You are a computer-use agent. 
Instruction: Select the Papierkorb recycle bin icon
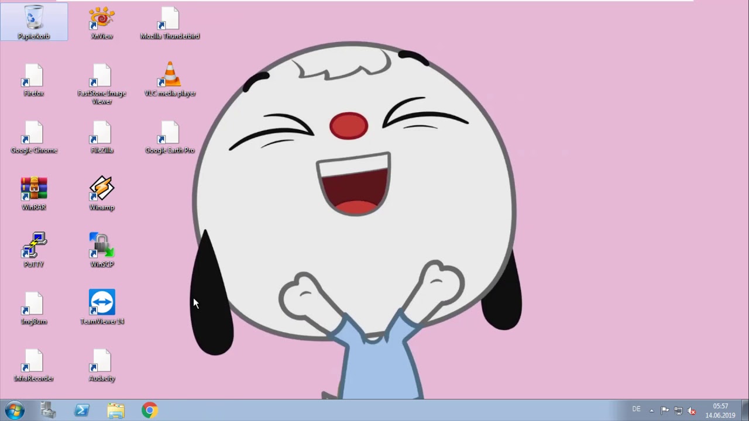click(34, 22)
